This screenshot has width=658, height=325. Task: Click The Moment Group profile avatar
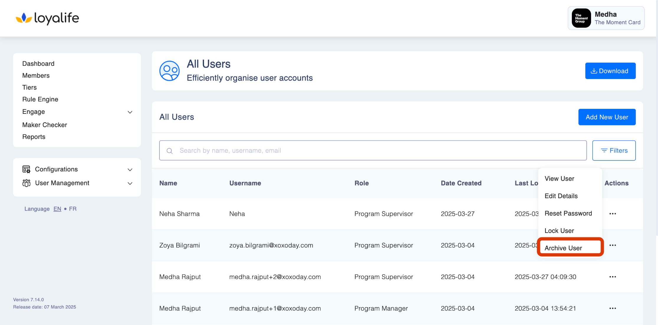[581, 18]
